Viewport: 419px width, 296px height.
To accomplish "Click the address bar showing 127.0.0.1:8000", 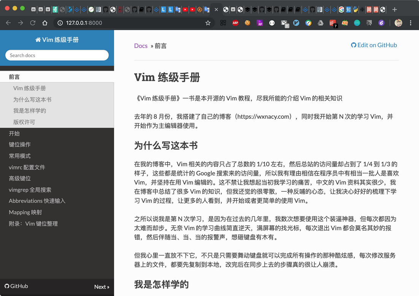I will [x=133, y=23].
